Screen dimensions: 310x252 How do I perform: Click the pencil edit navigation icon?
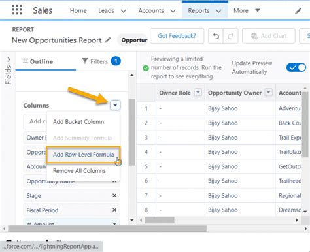(298, 11)
